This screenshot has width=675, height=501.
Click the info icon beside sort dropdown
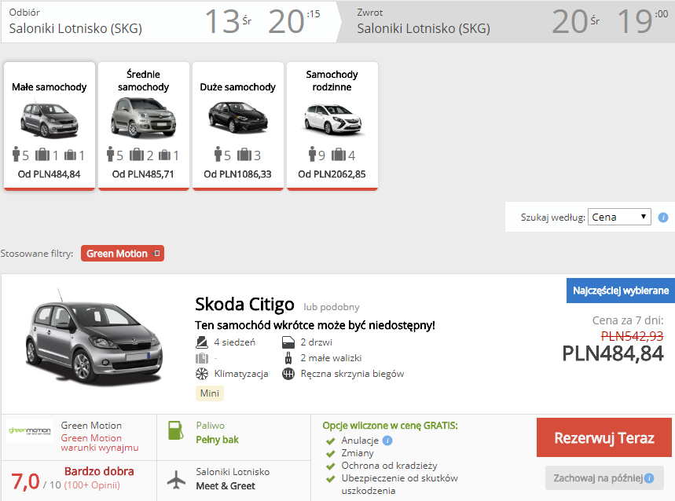tap(663, 218)
